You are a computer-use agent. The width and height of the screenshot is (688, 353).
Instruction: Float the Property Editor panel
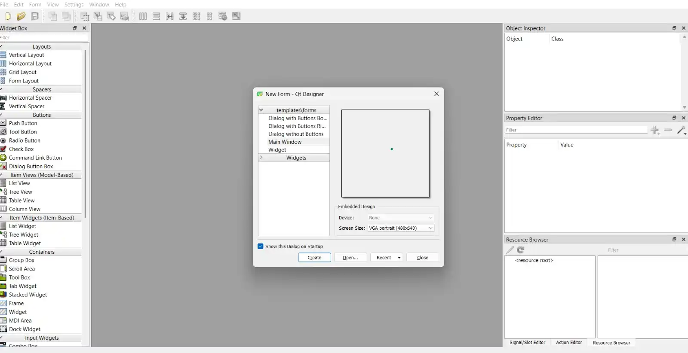pos(674,118)
